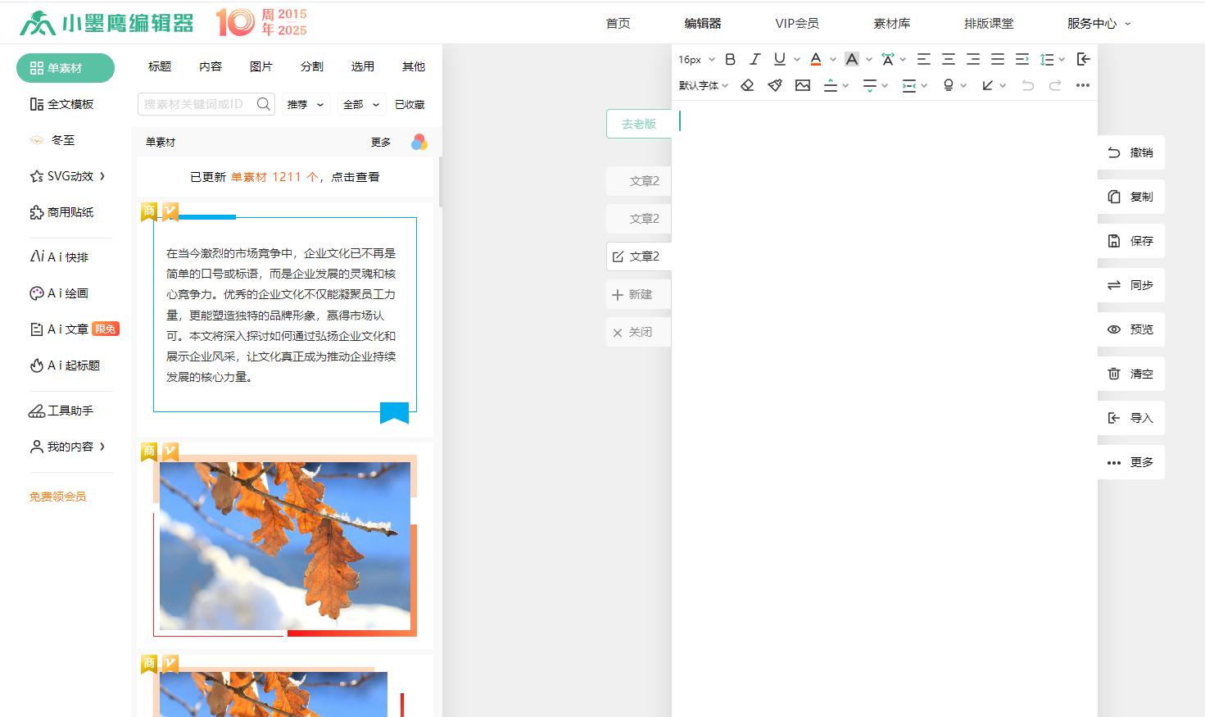The height and width of the screenshot is (717, 1205).
Task: Toggle bold formatting in the editor toolbar
Action: click(730, 59)
